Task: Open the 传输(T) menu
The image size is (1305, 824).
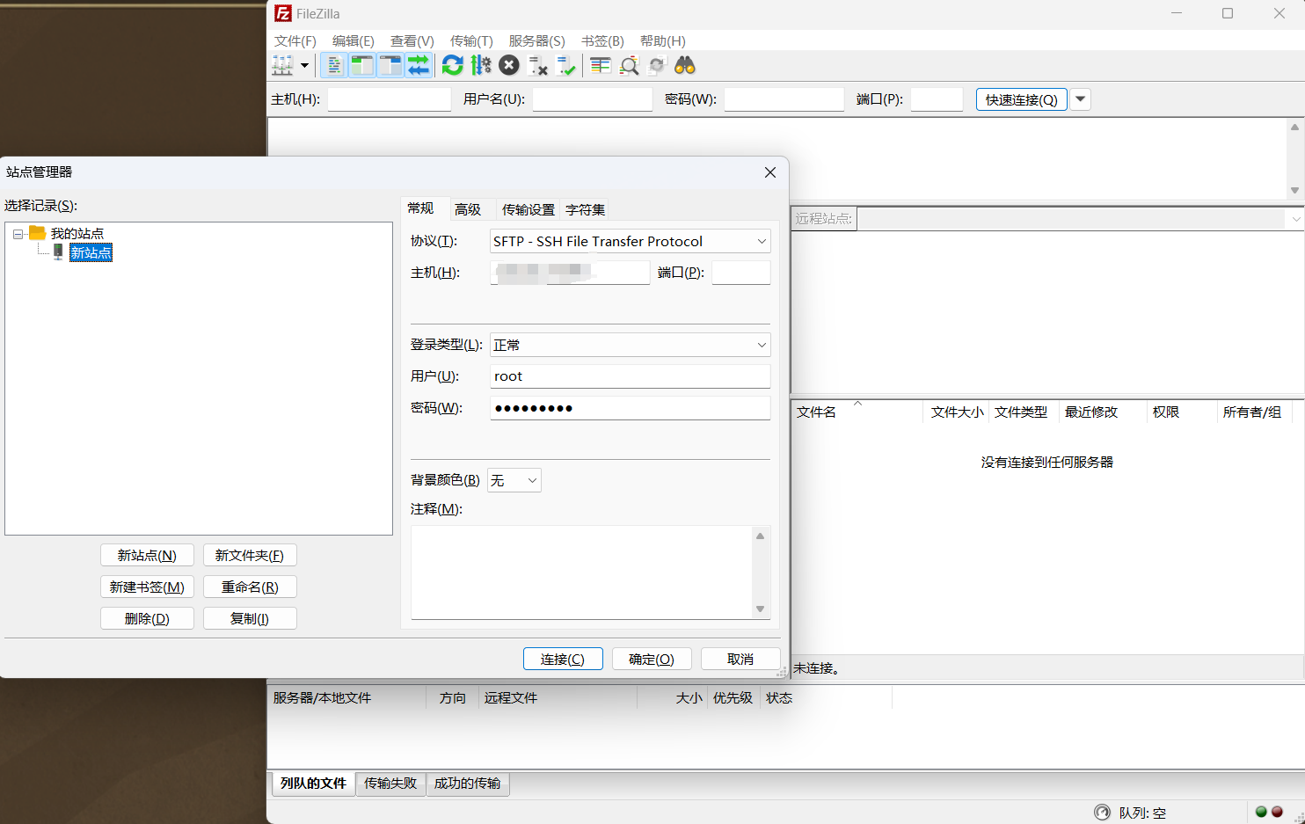Action: [x=471, y=41]
